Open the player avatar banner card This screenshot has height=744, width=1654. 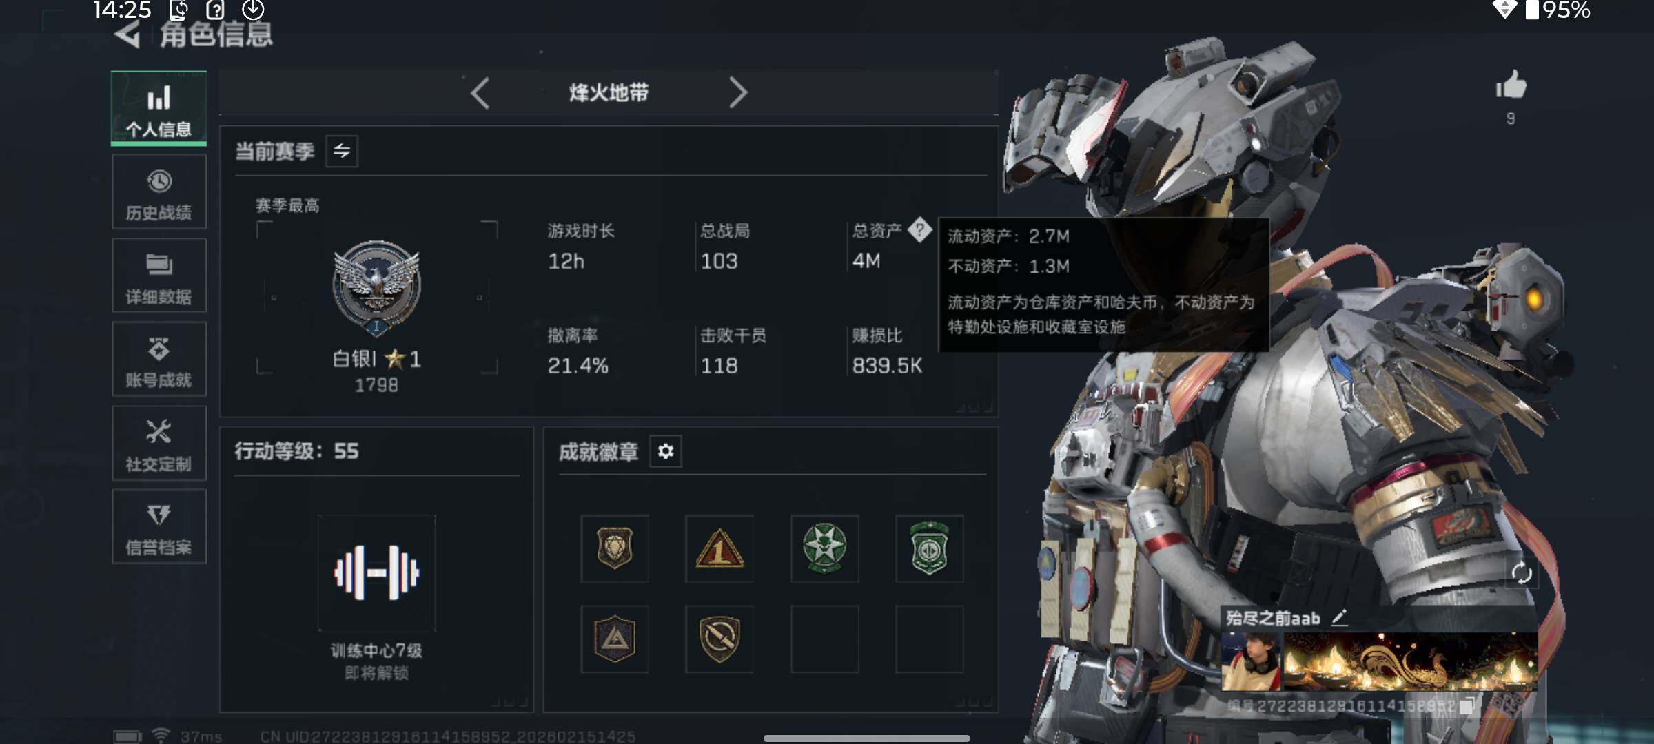[1379, 661]
